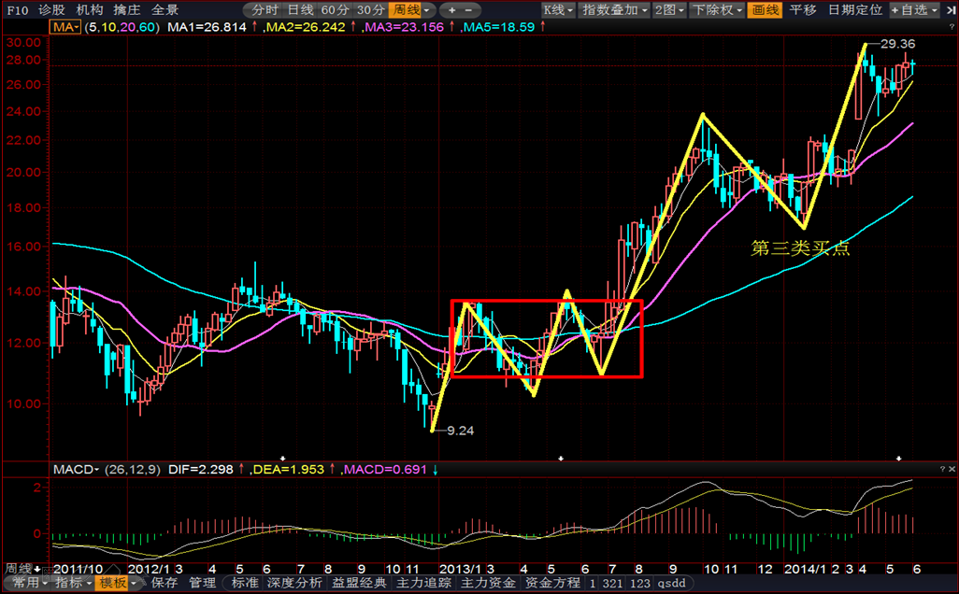
Task: Select the template tab labeled 1
Action: coord(592,583)
